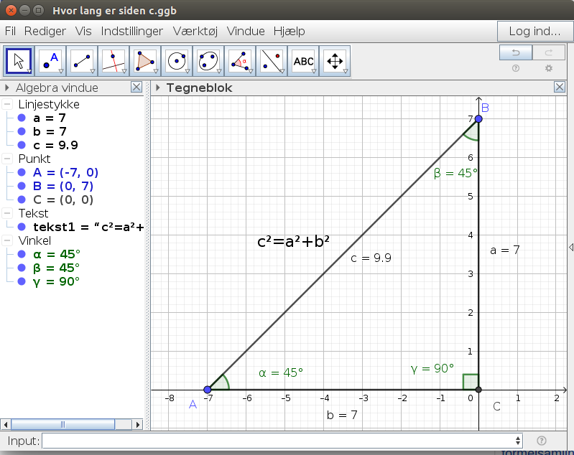Collapse the Vinkel category

(x=7, y=240)
